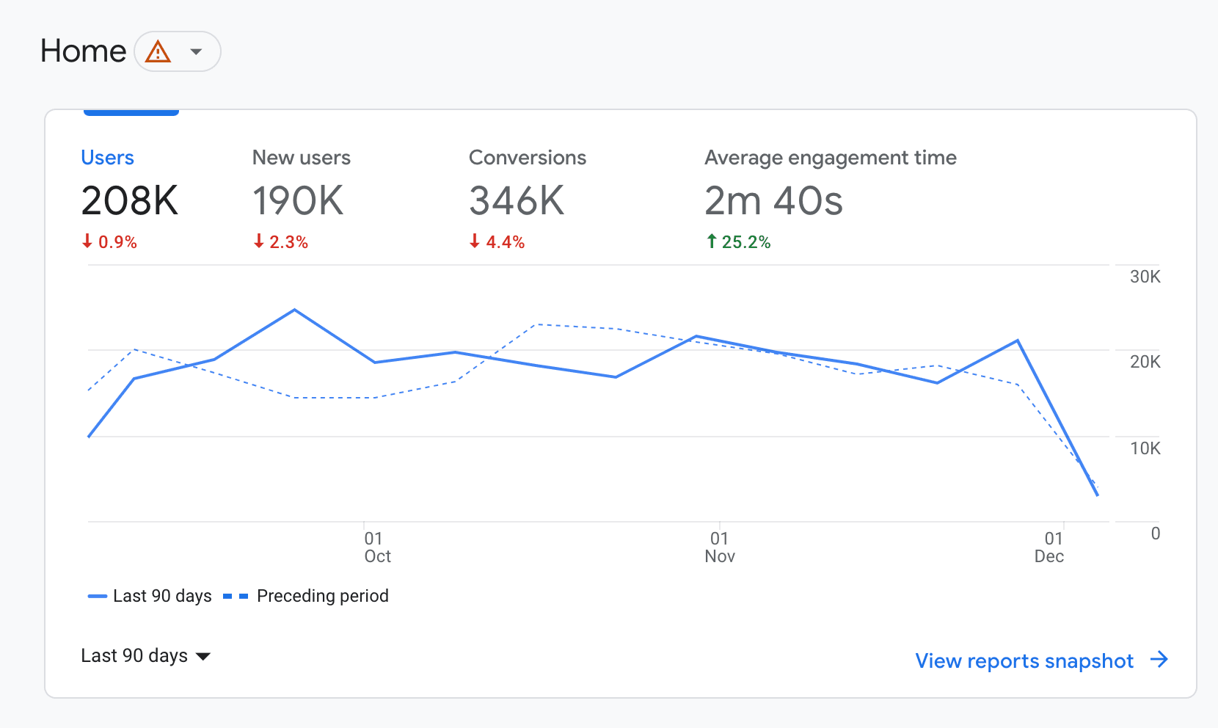Click the 01 Nov axis marker

pyautogui.click(x=720, y=547)
